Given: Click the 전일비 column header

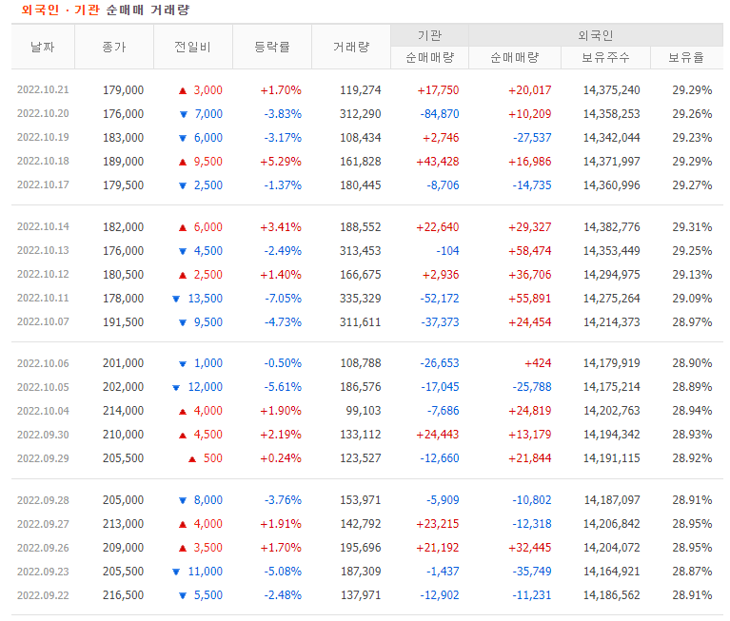Looking at the screenshot, I should (x=193, y=47).
